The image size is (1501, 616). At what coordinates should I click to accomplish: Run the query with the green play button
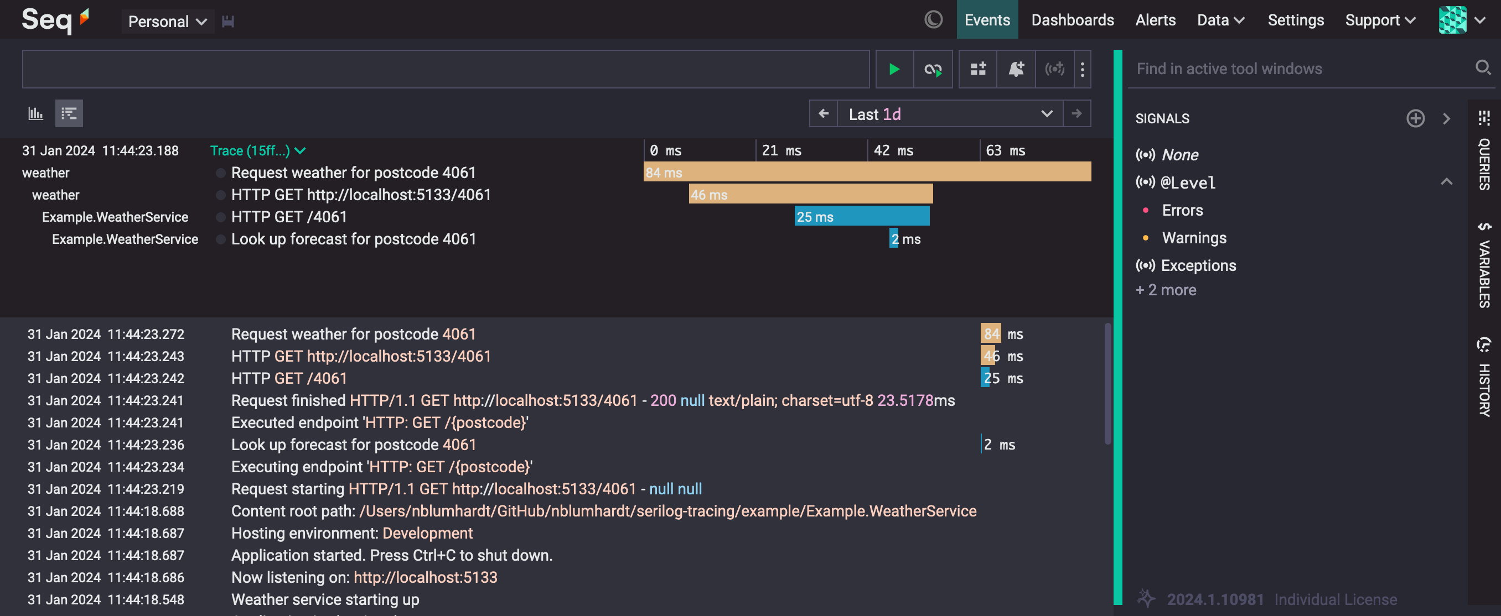pos(894,69)
